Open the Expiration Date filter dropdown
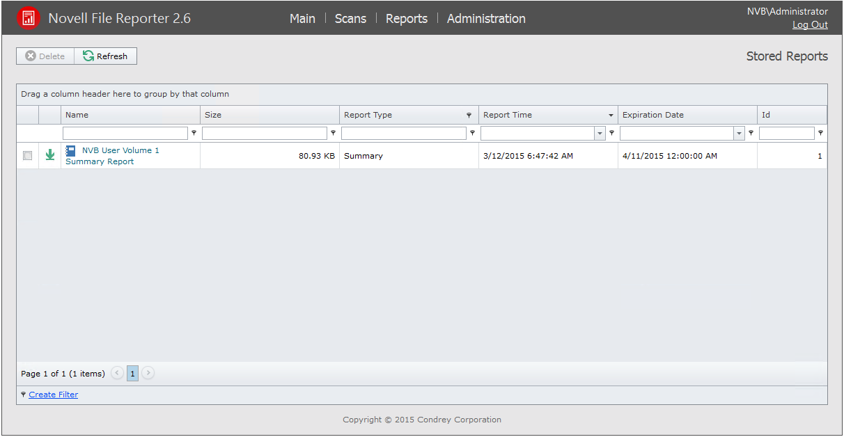The width and height of the screenshot is (844, 437). click(x=738, y=132)
